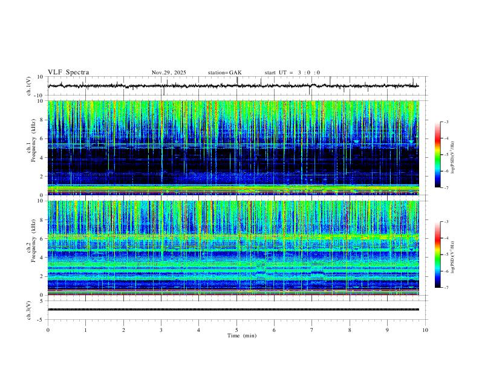Screen dimensions: 479x370
Task: Click the ch.2 PSD color bar
Action: coord(437,255)
